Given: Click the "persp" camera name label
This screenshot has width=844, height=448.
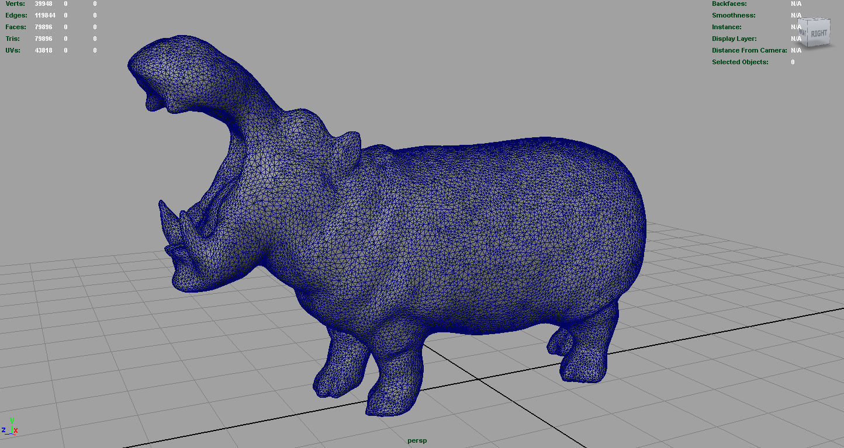Looking at the screenshot, I should coord(417,440).
